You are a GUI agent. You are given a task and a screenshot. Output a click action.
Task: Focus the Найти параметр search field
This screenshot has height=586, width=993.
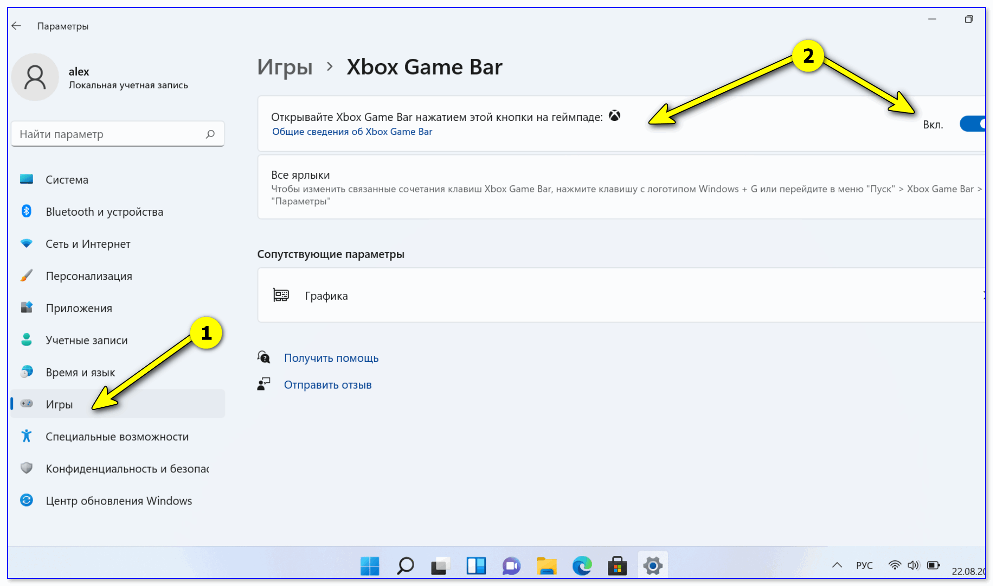[x=118, y=134]
